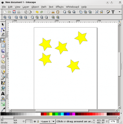The image size is (123, 124).
Task: Click the Layer 1 name button
Action: tap(46, 121)
